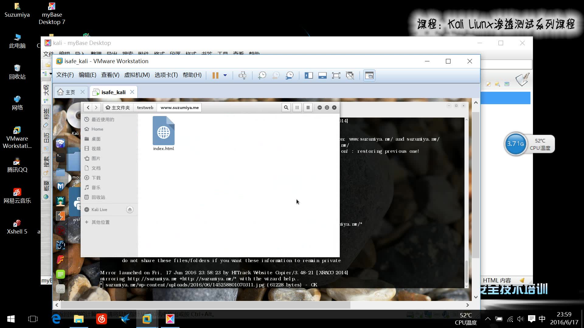Image resolution: width=584 pixels, height=328 pixels.
Task: Open 回收站 in file manager sidebar
Action: [109, 197]
